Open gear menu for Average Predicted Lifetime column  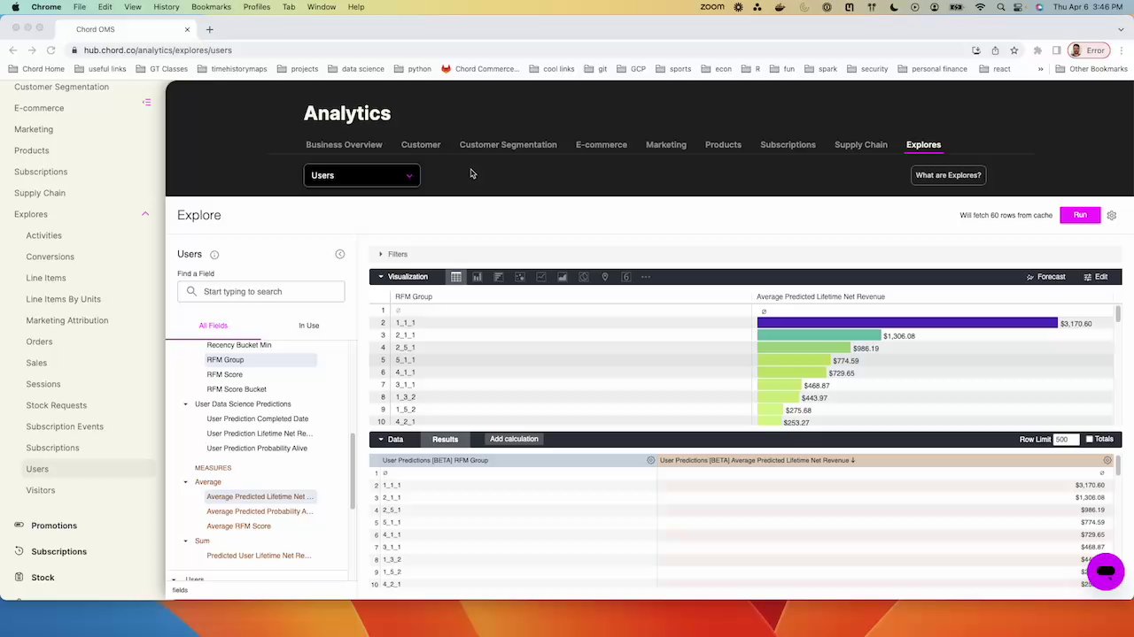click(x=1107, y=460)
